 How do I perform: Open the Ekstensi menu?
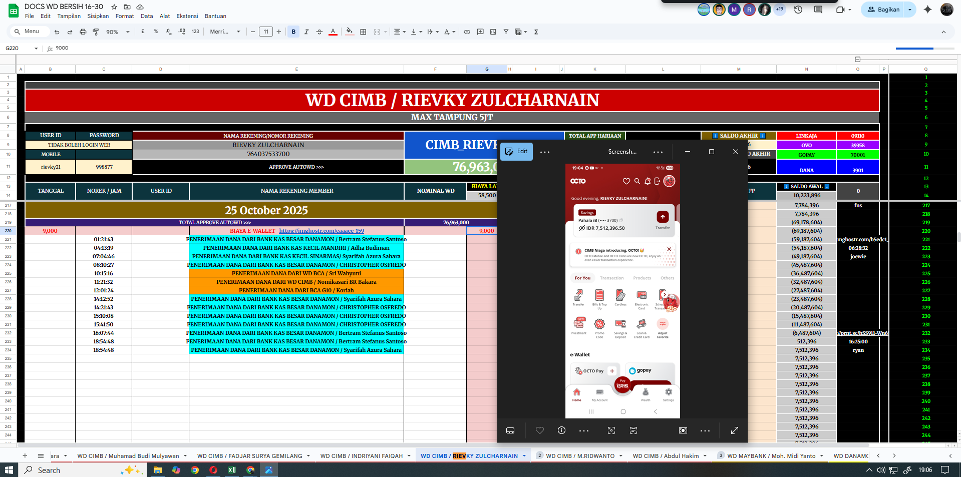pos(187,16)
